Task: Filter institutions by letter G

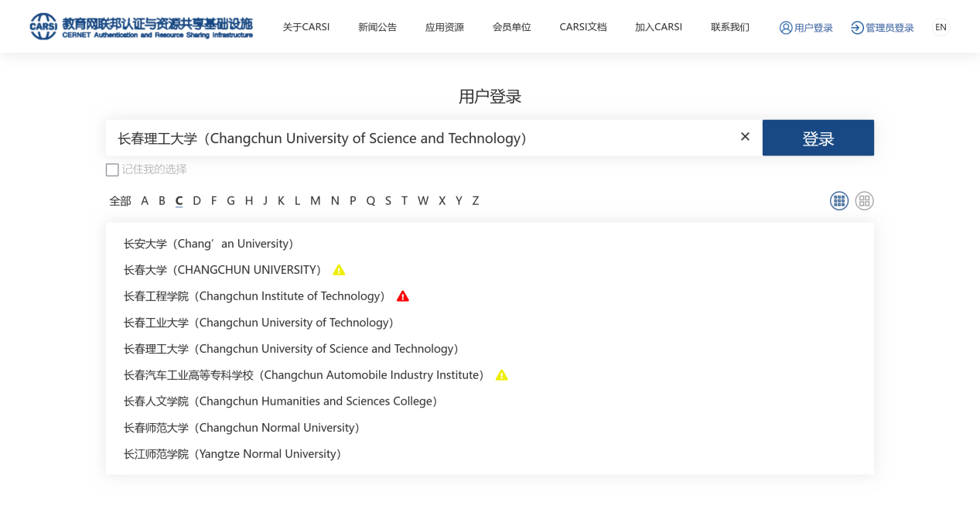Action: (230, 201)
